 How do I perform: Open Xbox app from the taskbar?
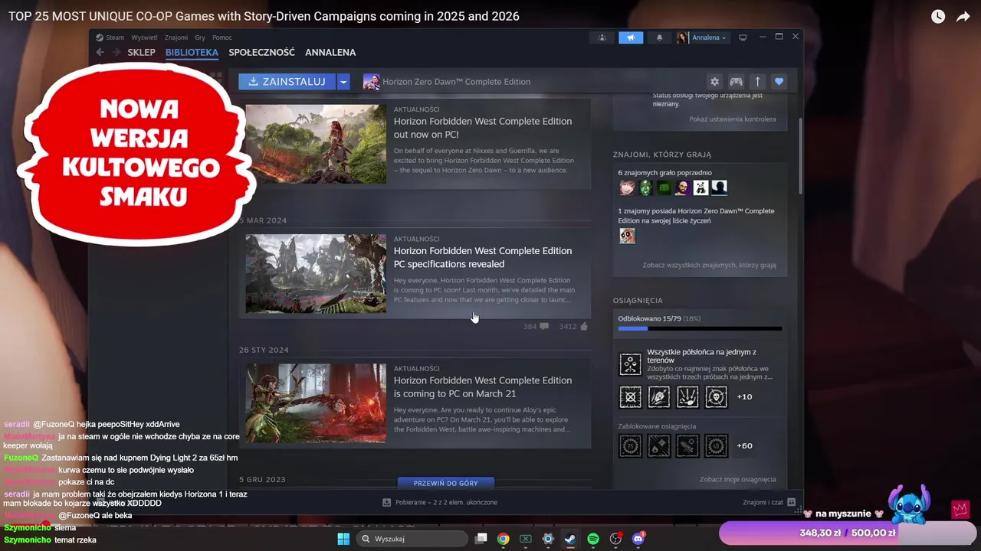pyautogui.click(x=525, y=539)
